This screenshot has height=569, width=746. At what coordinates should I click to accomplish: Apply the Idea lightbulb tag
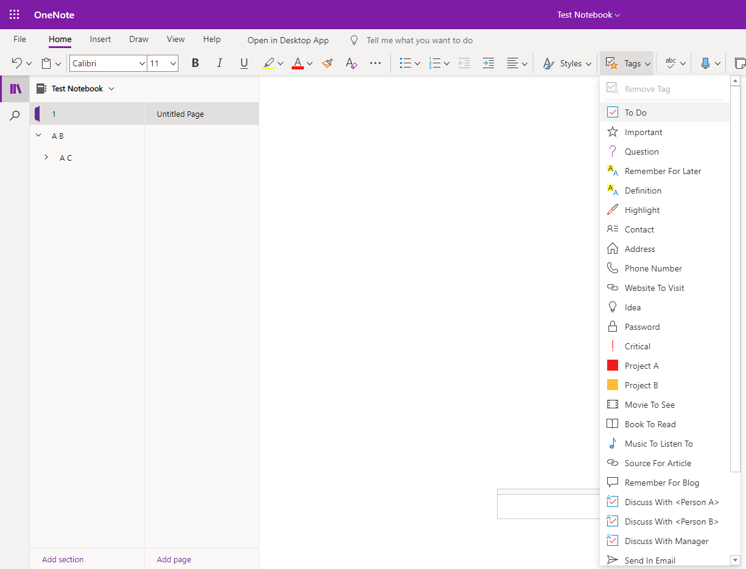point(665,307)
